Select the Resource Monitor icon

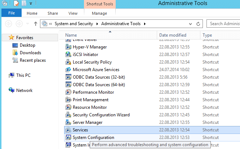68,107
